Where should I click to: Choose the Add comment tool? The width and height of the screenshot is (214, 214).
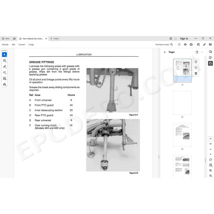5,61
